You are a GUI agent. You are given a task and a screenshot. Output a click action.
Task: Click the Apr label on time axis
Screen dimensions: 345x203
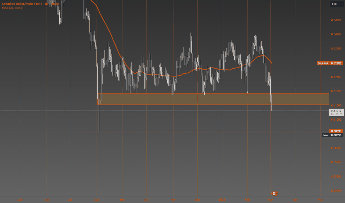[295, 200]
